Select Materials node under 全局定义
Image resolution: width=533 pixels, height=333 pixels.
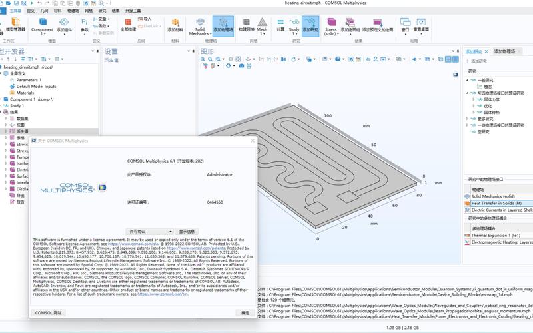(x=25, y=93)
